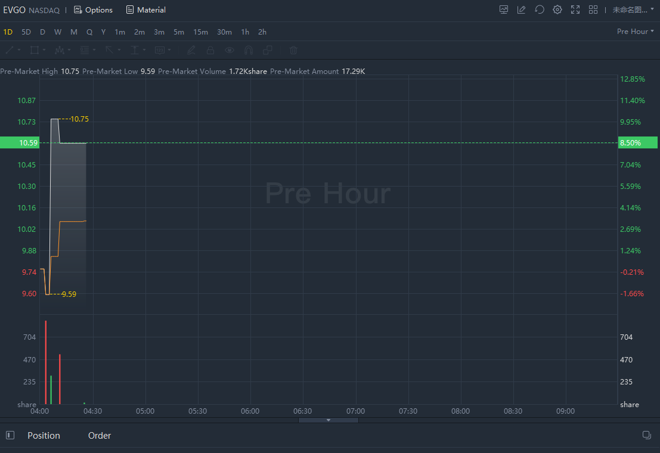Screen dimensions: 660x453
Task: Switch to the M monthly timeframe
Action: [74, 32]
